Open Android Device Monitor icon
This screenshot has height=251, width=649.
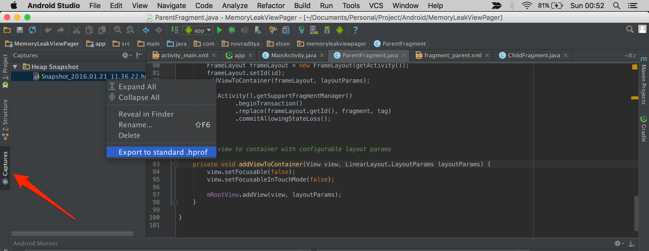(x=340, y=30)
